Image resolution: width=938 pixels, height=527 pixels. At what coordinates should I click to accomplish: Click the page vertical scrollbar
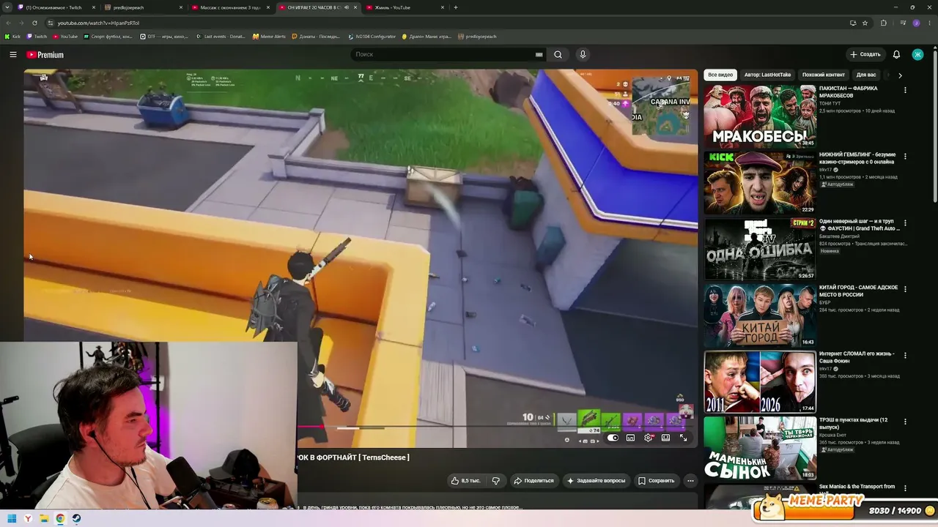[x=934, y=124]
